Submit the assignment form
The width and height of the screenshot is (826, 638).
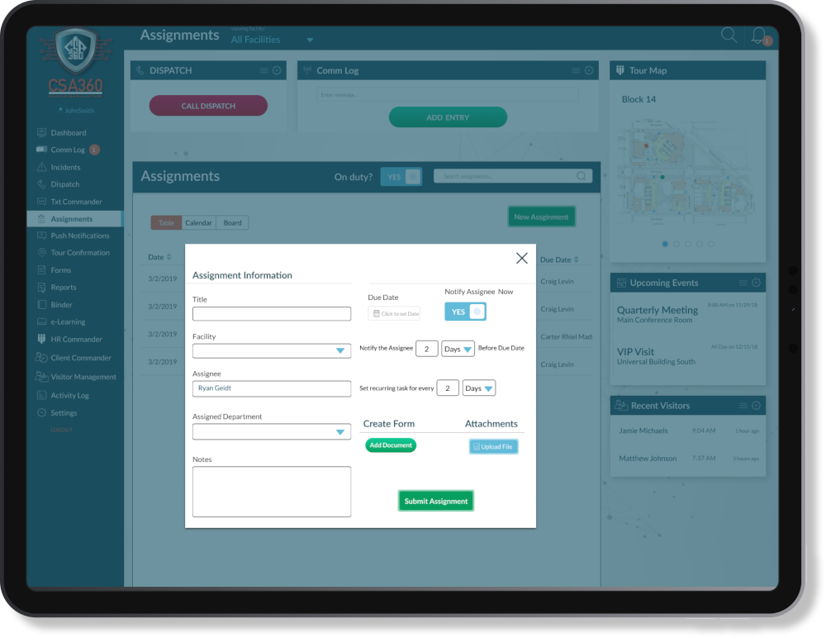[435, 500]
